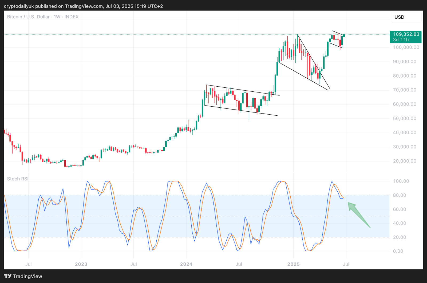Click the 2025 label on time axis
The width and height of the screenshot is (427, 283).
click(293, 264)
